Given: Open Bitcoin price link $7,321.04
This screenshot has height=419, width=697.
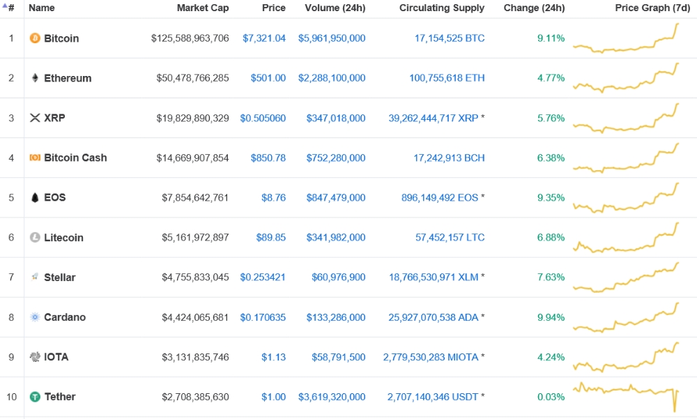Looking at the screenshot, I should (263, 38).
